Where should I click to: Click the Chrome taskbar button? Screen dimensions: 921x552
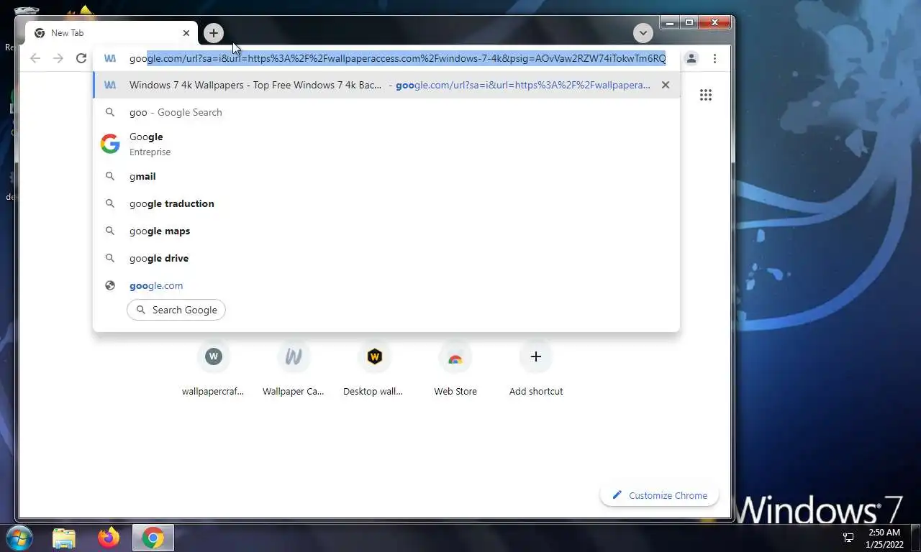(x=153, y=538)
